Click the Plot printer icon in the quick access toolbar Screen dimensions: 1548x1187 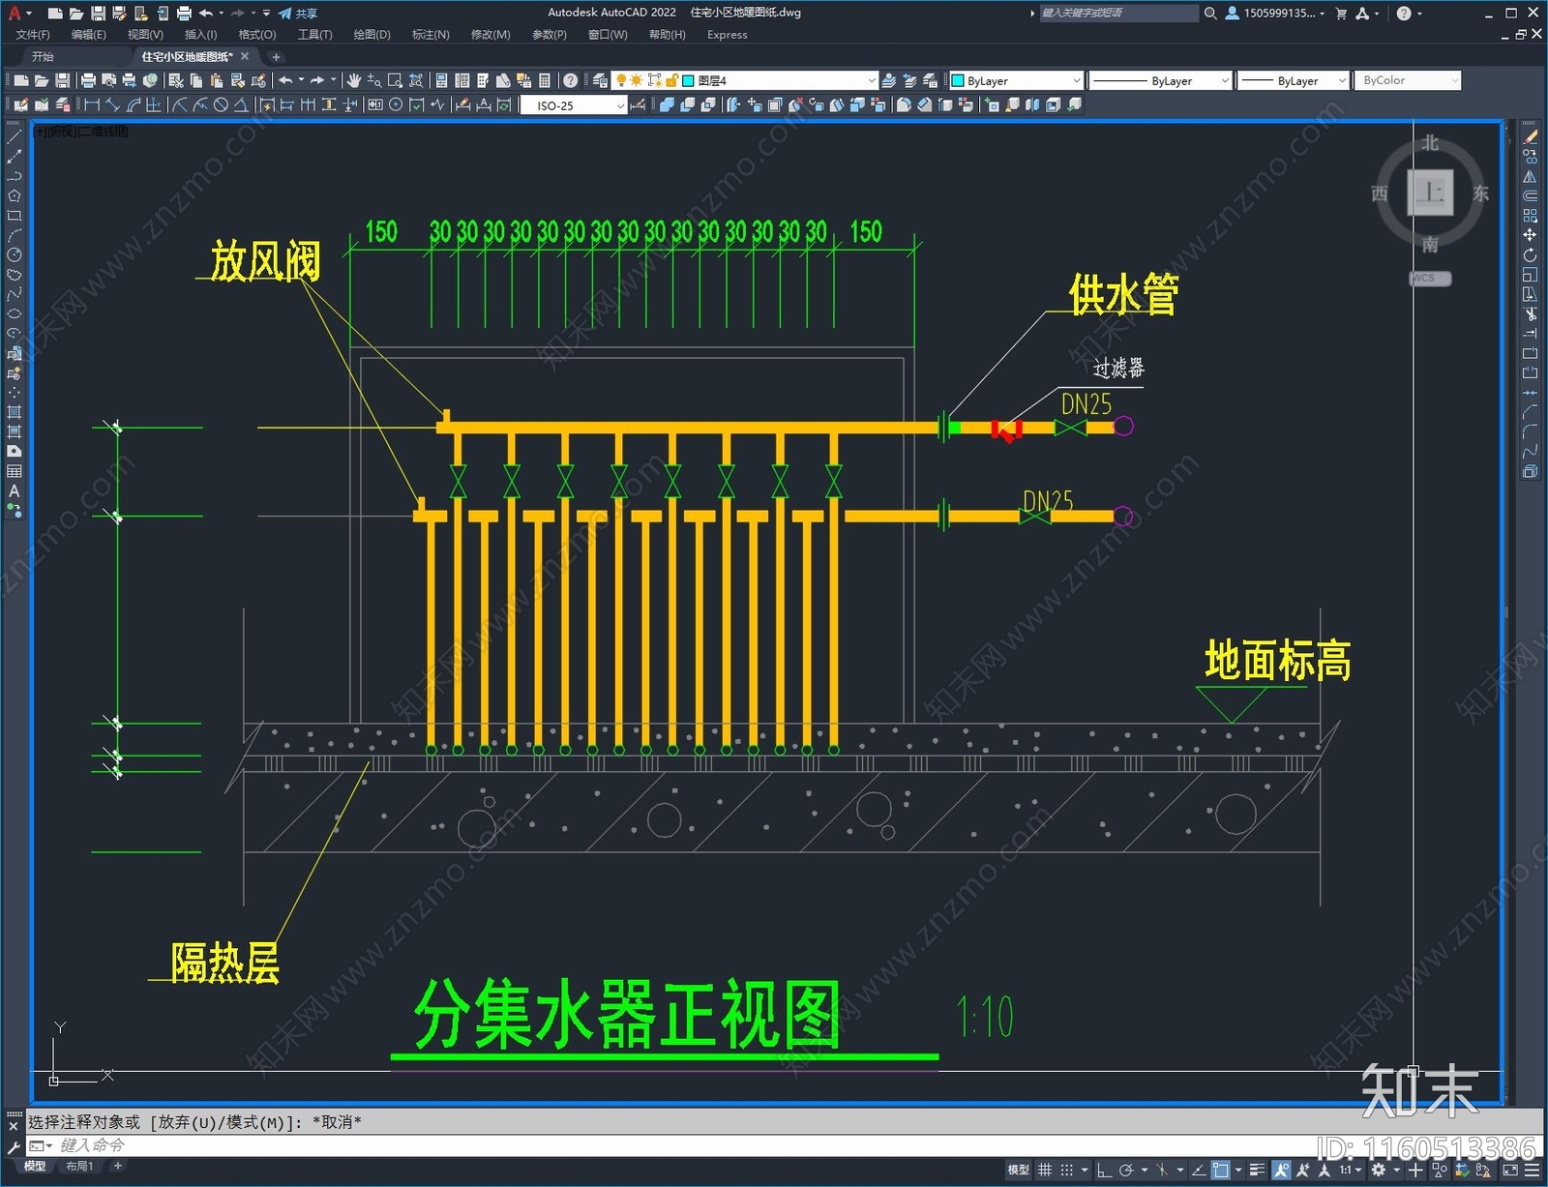pos(184,14)
